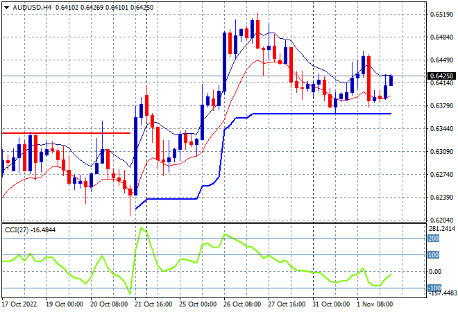Click the last blue candlestick on chart
The height and width of the screenshot is (312, 458).
pos(391,80)
